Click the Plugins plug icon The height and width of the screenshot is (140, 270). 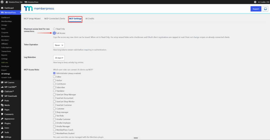(x=2, y=123)
